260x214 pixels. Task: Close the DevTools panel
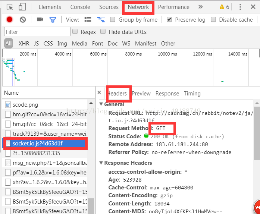tap(253, 7)
